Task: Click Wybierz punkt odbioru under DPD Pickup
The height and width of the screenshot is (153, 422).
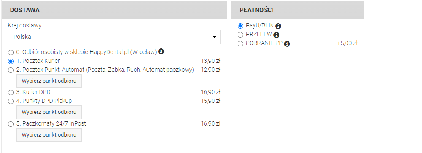Action: click(49, 112)
